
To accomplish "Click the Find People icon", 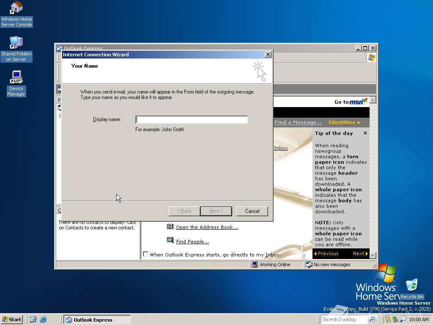I will pos(170,240).
